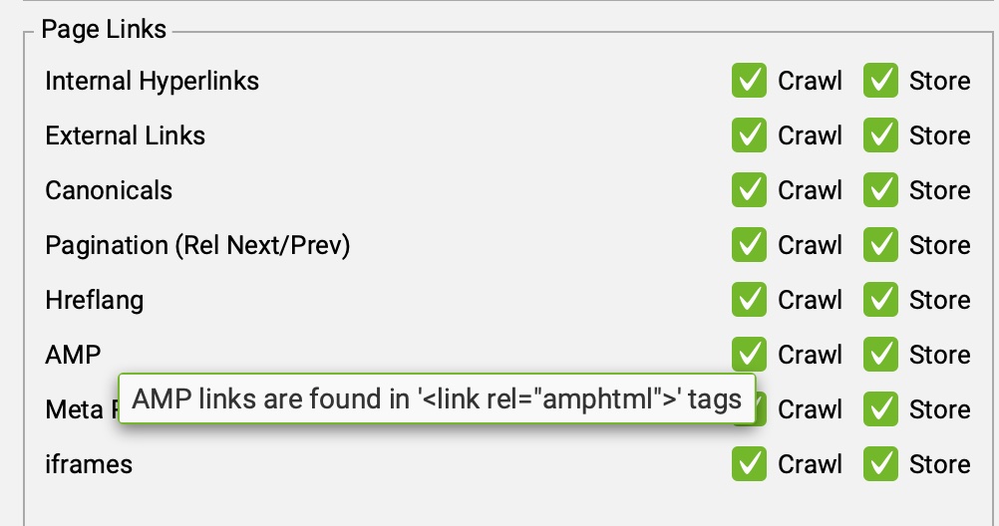
Task: Toggle the Canonicals Crawl checkbox
Action: click(749, 190)
